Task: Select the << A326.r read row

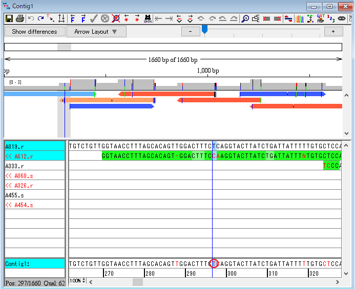Action: (x=35, y=186)
